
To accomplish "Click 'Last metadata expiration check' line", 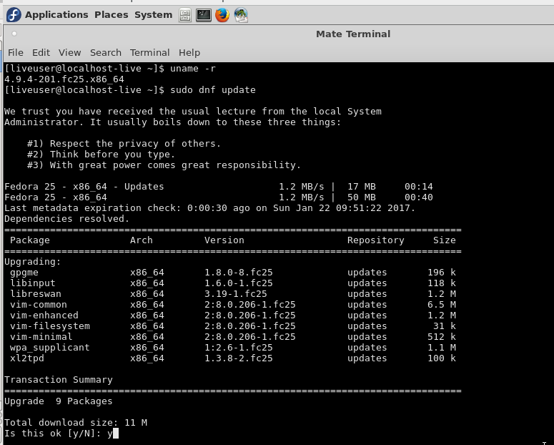I will pos(210,207).
